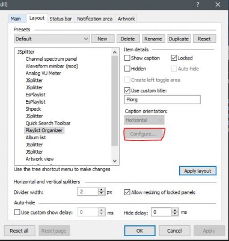Click the Duplicate preset button

tap(179, 39)
